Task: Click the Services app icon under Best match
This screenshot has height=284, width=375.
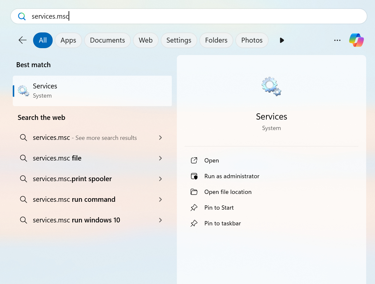Action: point(23,91)
